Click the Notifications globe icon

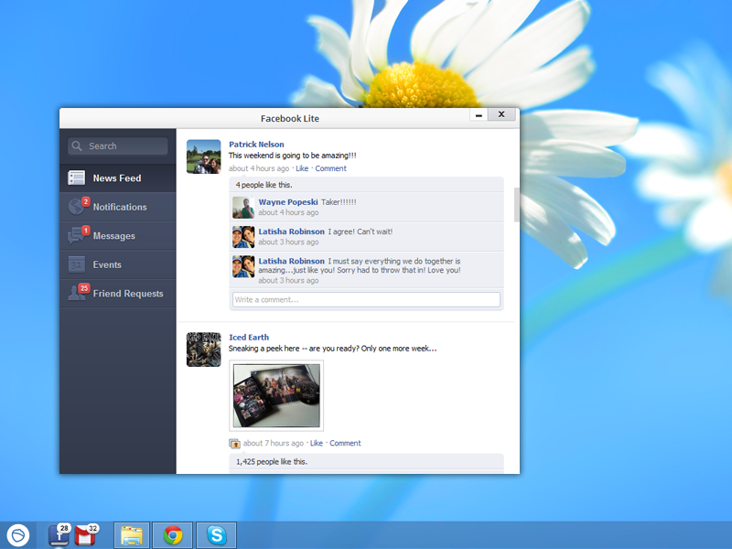click(76, 207)
